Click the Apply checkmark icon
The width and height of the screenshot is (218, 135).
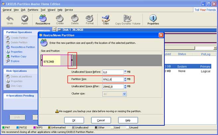point(25,18)
